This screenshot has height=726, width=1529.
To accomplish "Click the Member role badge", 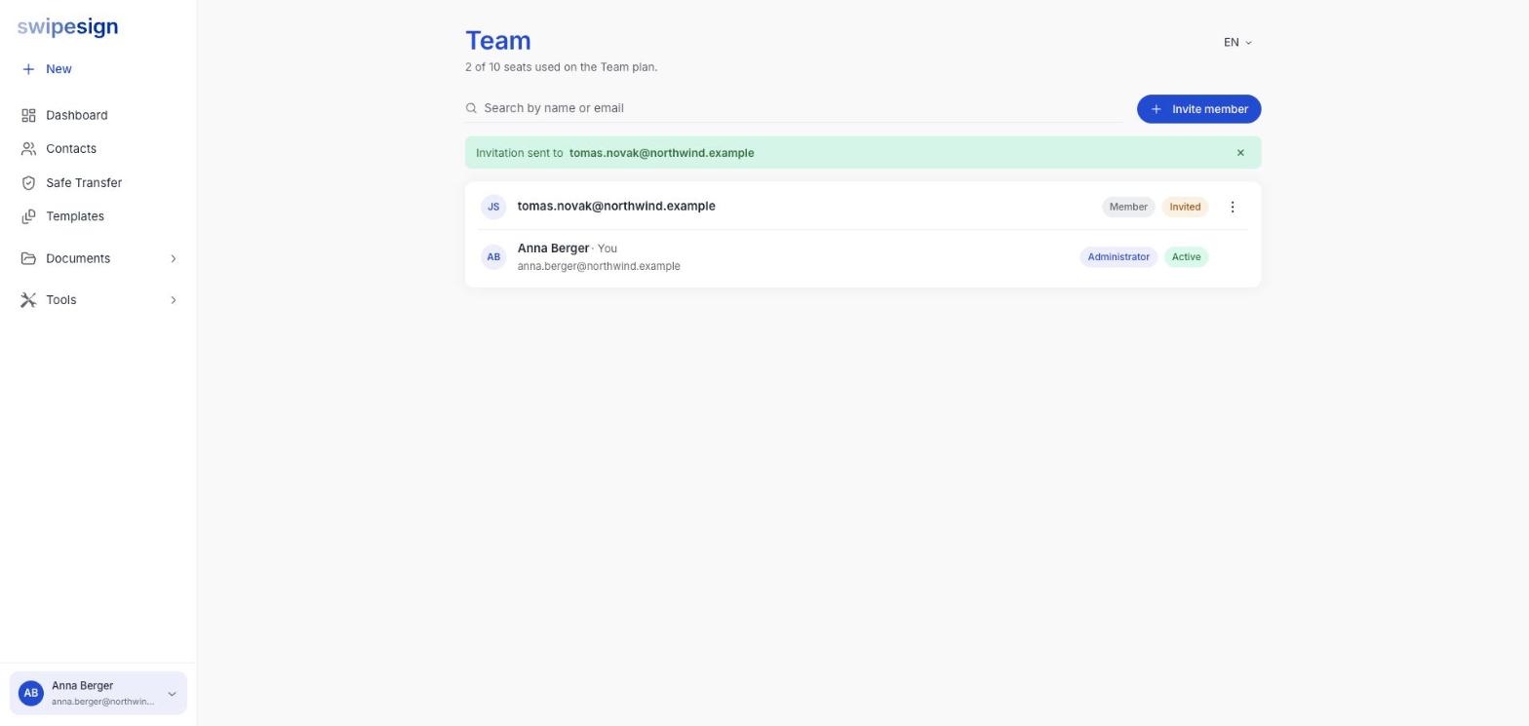I will [1128, 207].
